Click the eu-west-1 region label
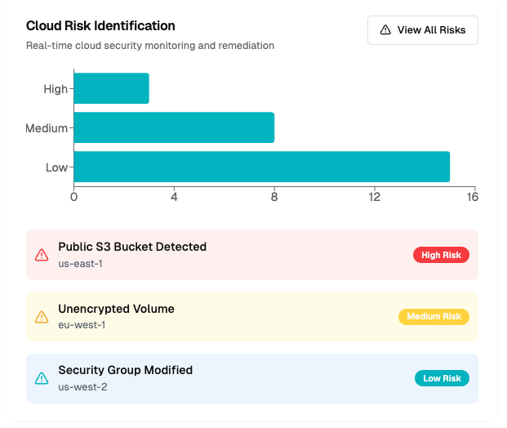 (82, 325)
